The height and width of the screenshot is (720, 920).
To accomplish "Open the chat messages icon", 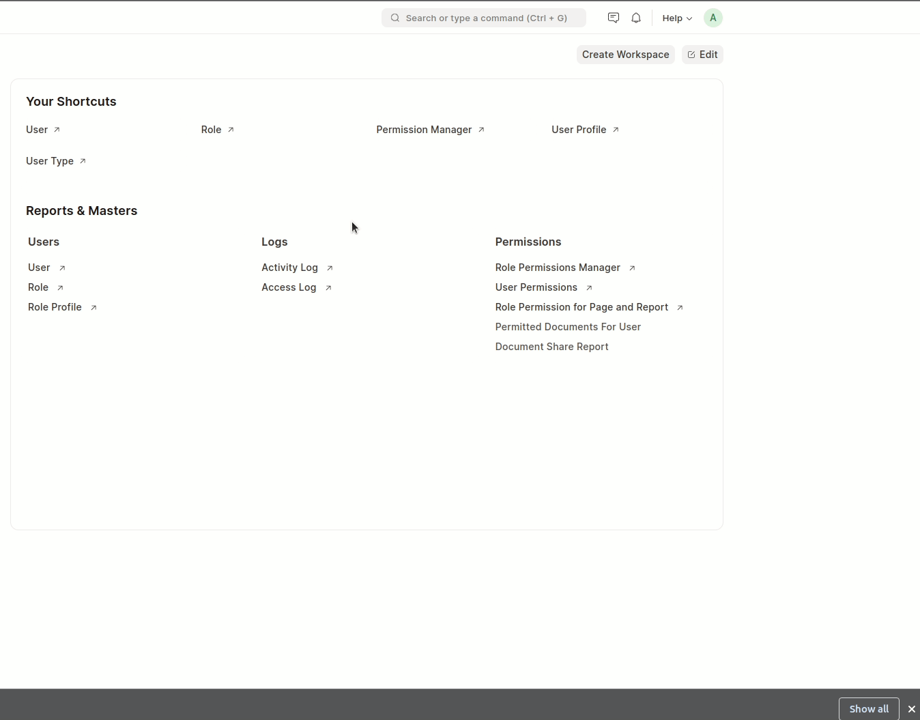I will click(x=613, y=18).
